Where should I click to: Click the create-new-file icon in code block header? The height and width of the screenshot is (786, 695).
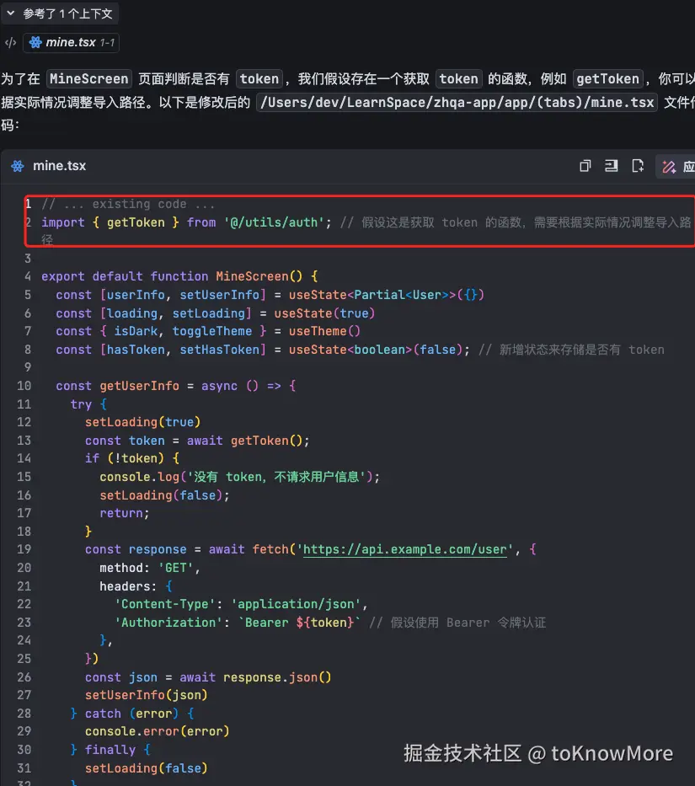[x=638, y=166]
